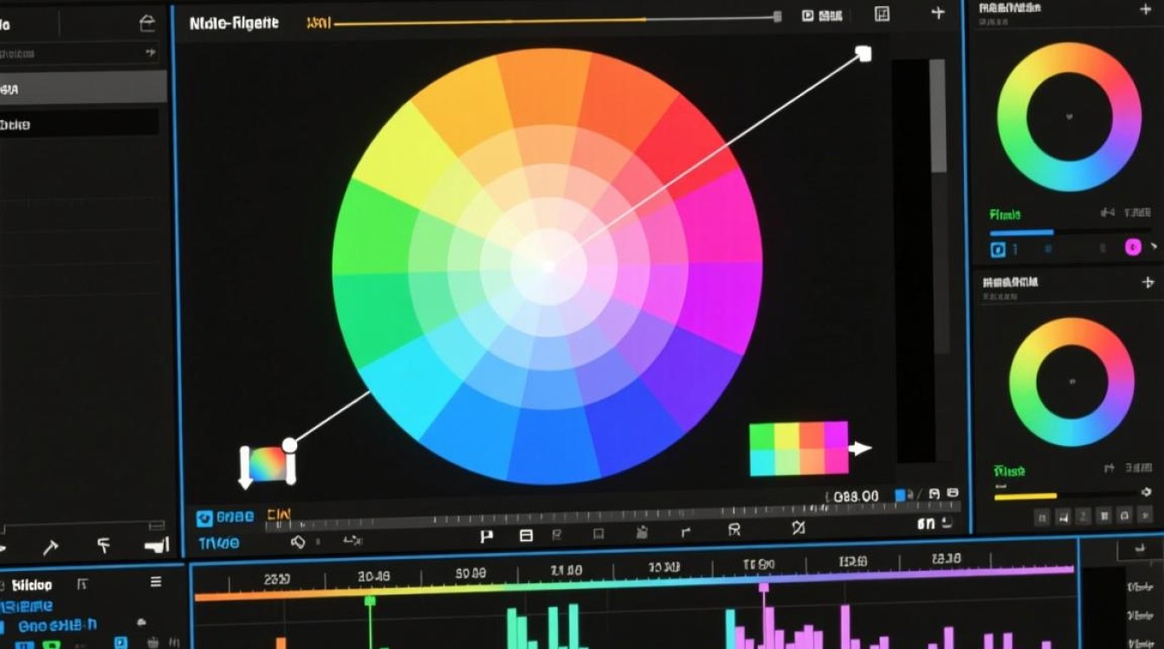
Task: Click the flag icon in the viewer toolbar
Action: 486,537
